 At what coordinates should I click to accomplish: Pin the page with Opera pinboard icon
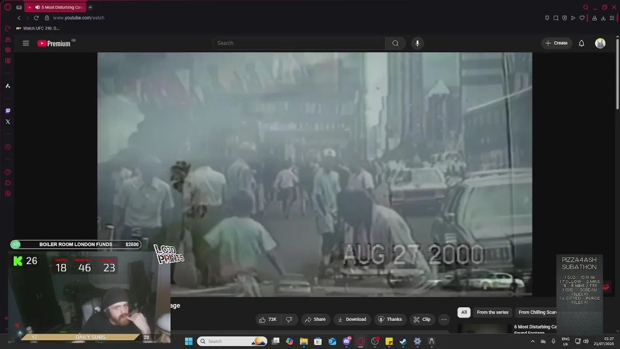click(x=547, y=18)
